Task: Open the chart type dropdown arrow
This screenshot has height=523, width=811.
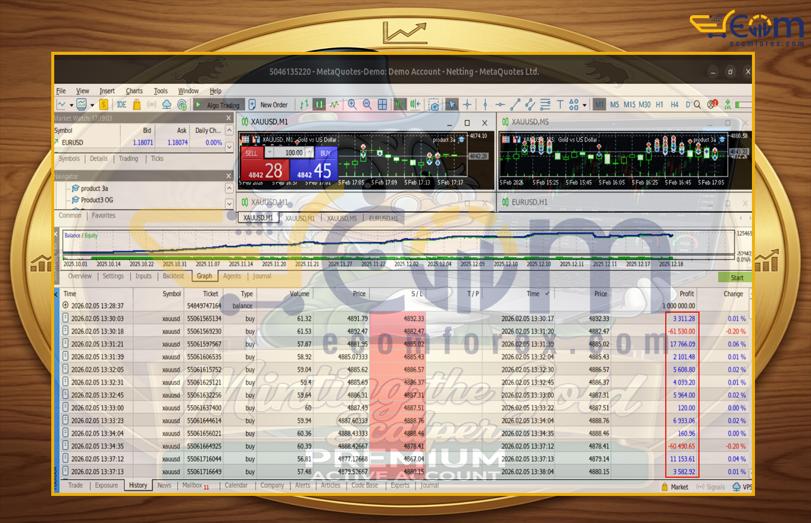Action: point(72,105)
